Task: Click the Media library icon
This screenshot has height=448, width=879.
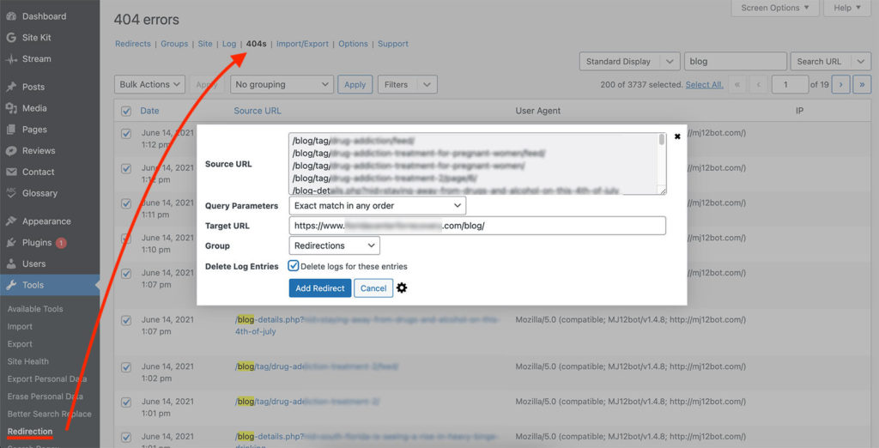Action: pos(11,108)
